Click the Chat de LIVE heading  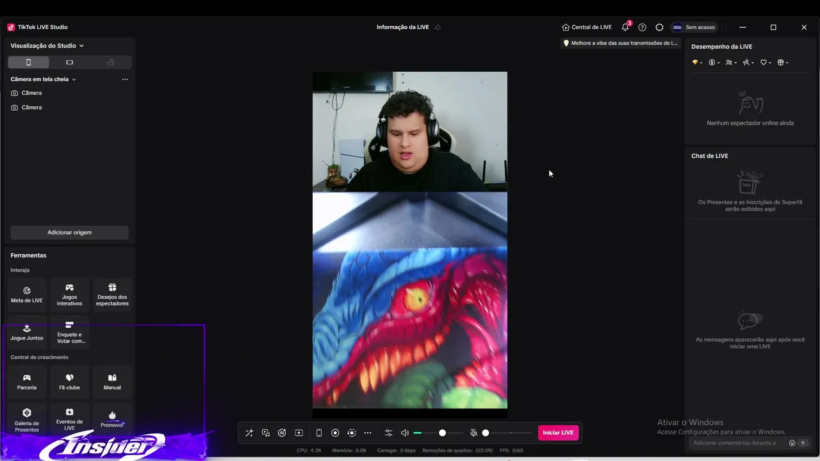(x=710, y=156)
